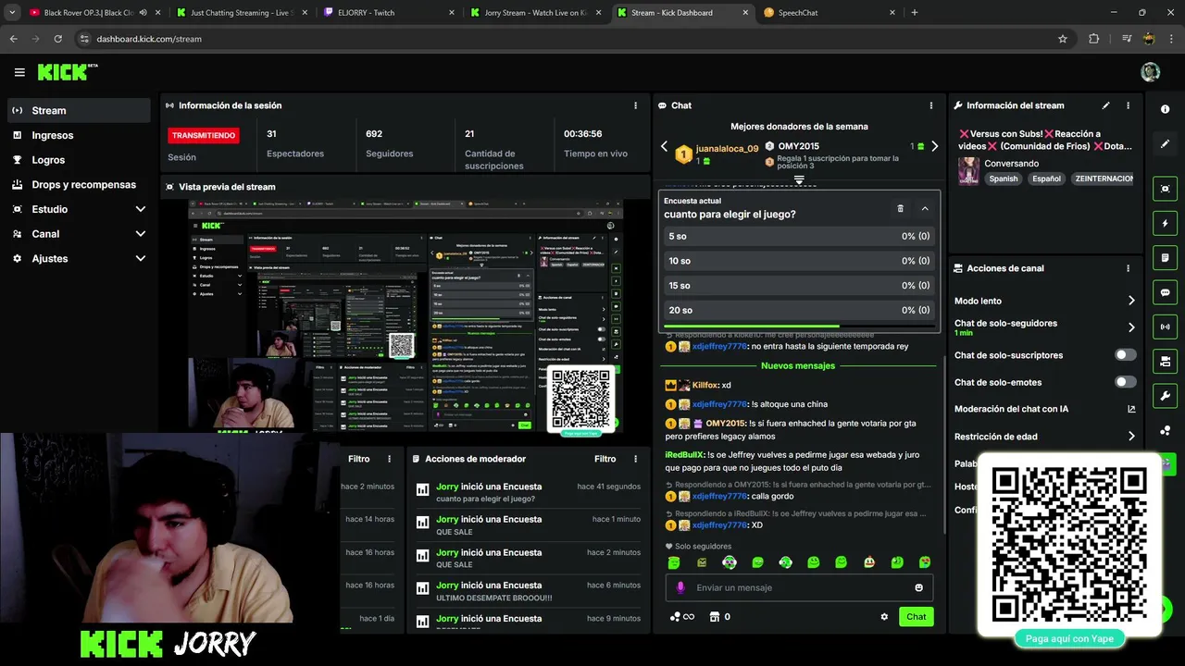
Task: Click username Killfox in chat
Action: tap(705, 385)
